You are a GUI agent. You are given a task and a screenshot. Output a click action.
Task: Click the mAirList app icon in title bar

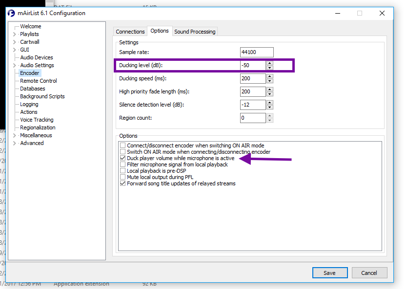11,13
